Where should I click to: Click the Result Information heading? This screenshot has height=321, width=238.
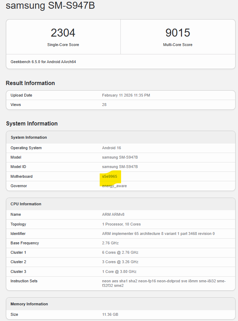(x=30, y=83)
